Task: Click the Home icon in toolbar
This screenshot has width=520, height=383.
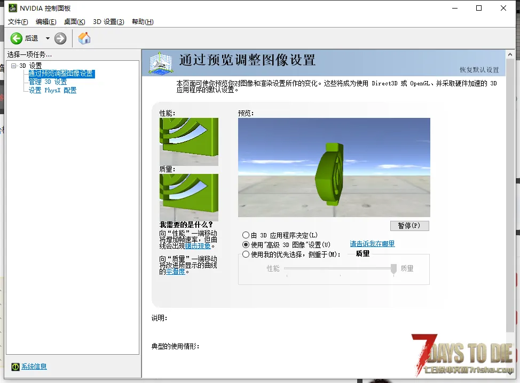Action: coord(84,38)
